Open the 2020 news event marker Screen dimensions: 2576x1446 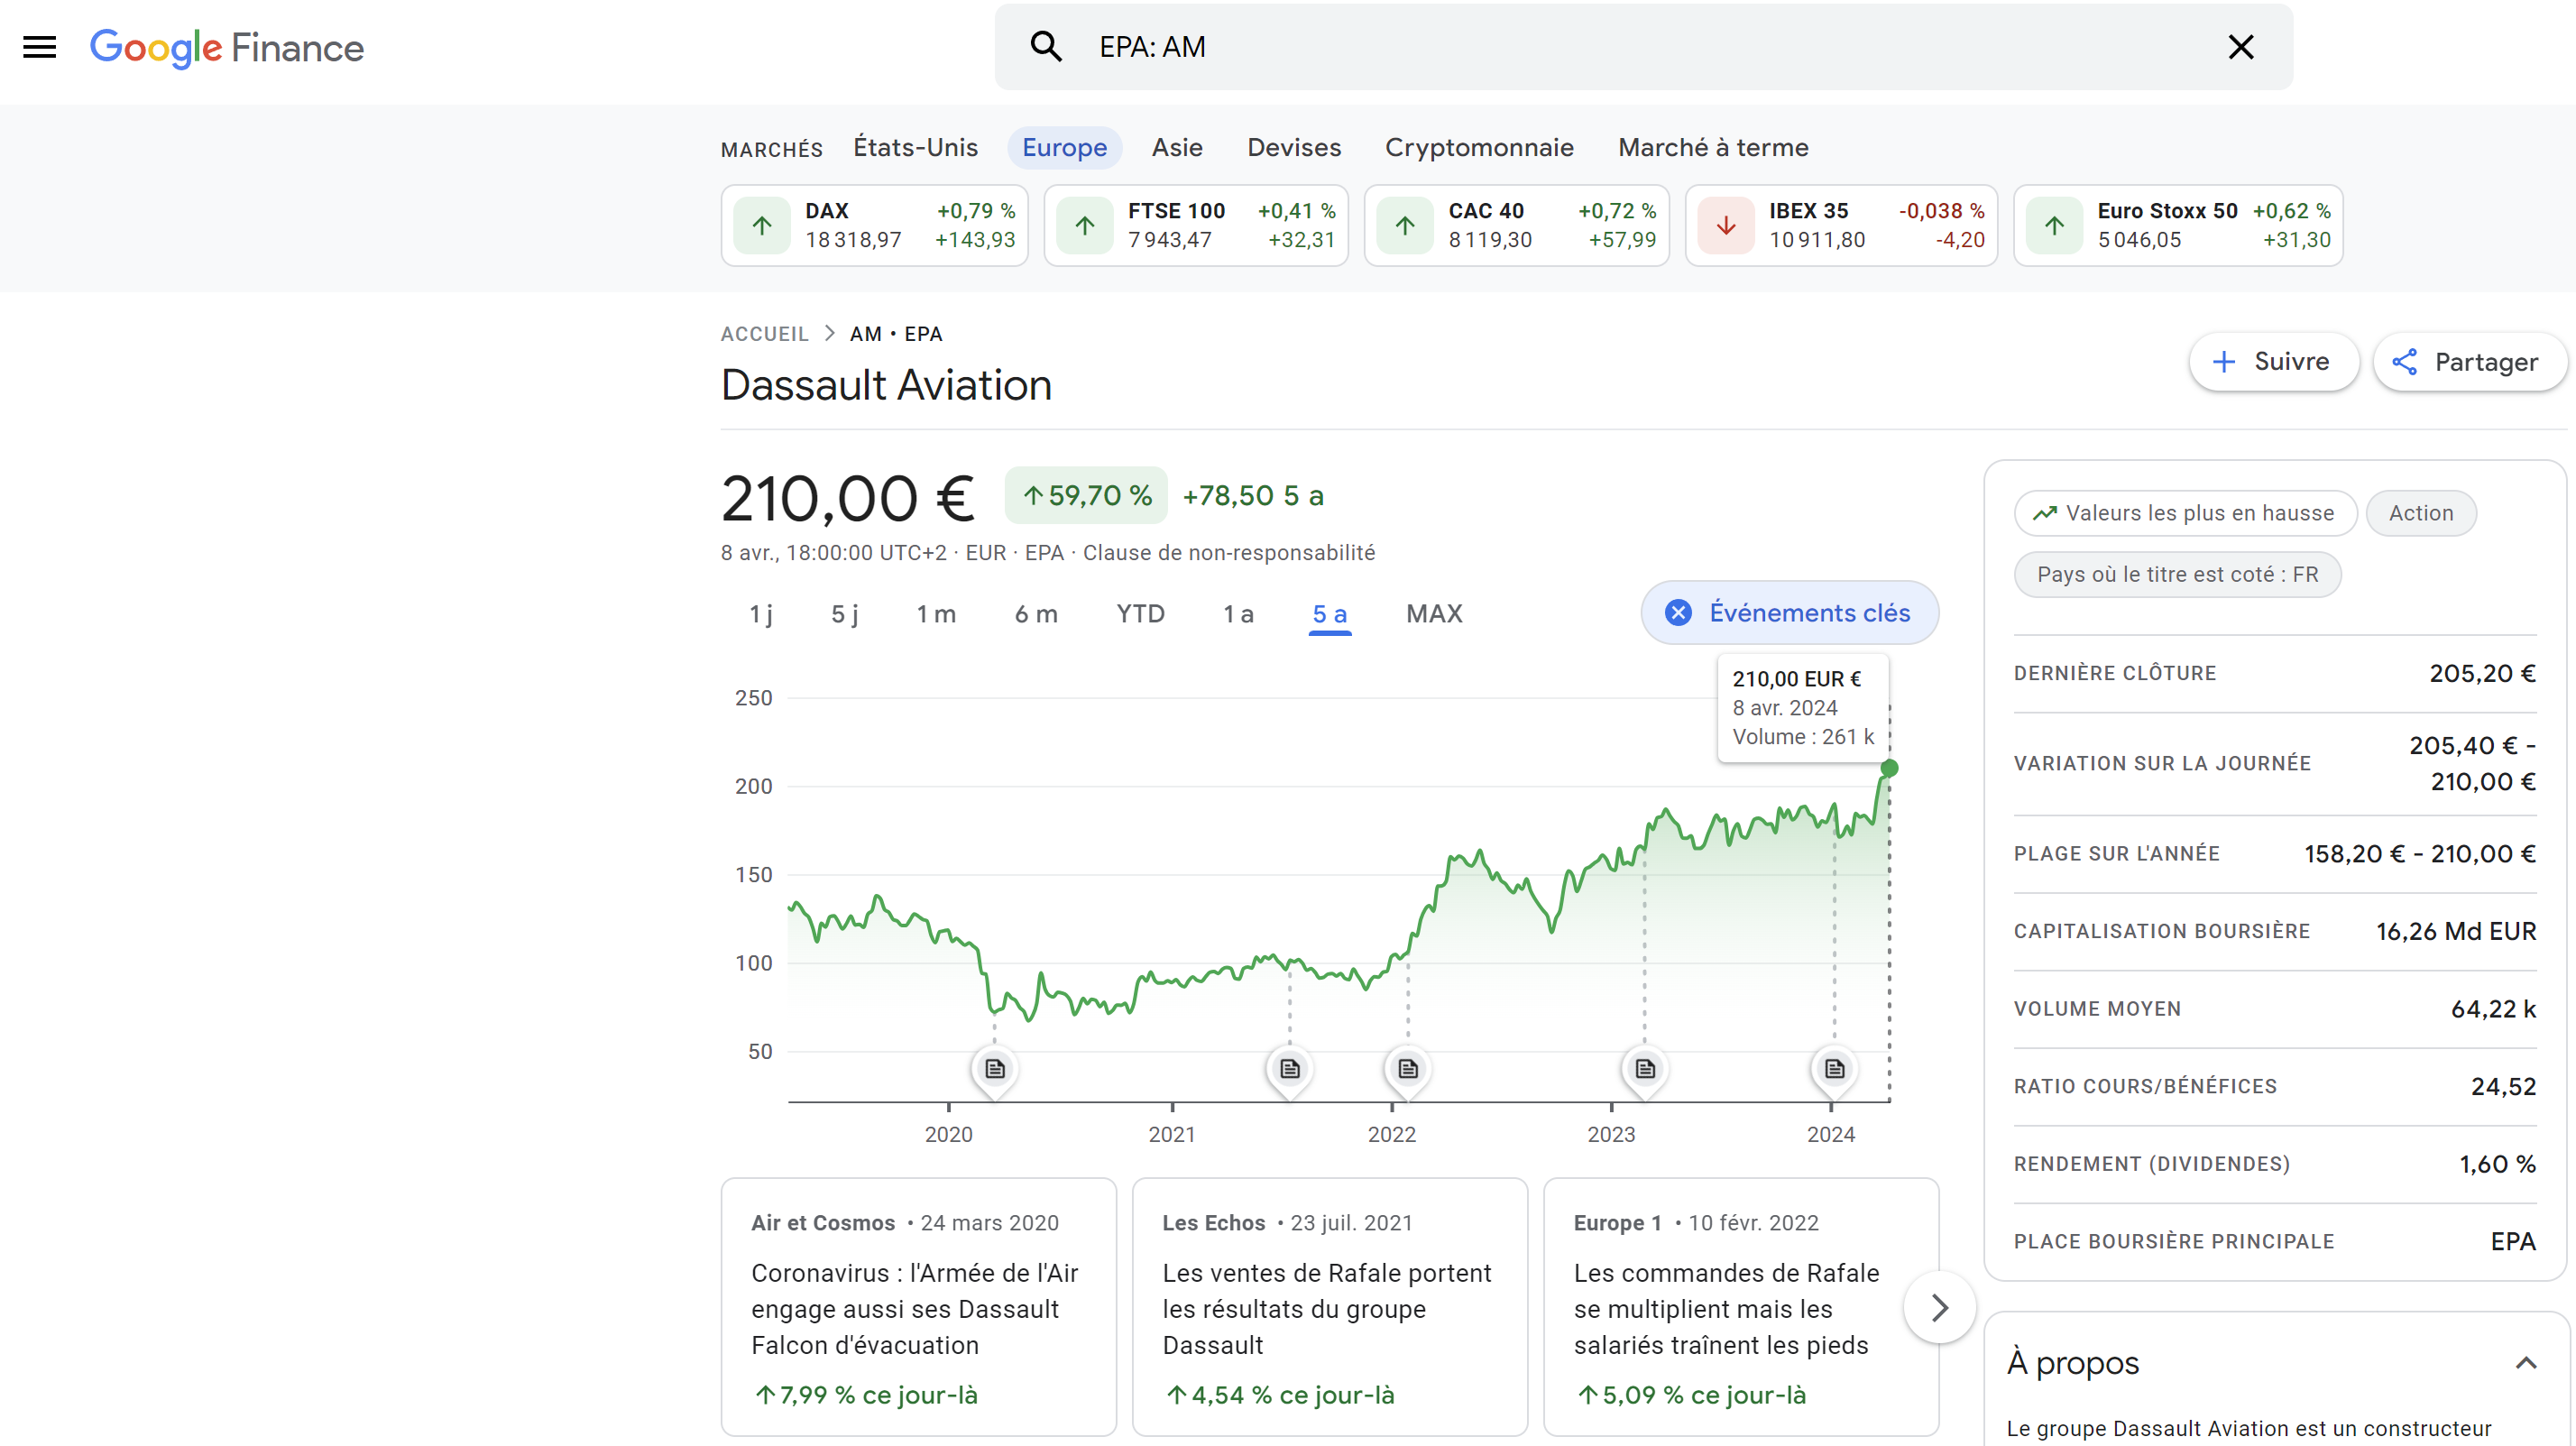coord(994,1068)
